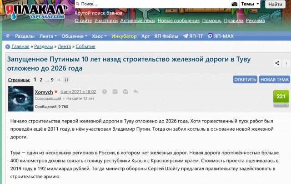Click the Крутой поиск баянов link
The height and width of the screenshot is (184, 291).
click(x=99, y=13)
